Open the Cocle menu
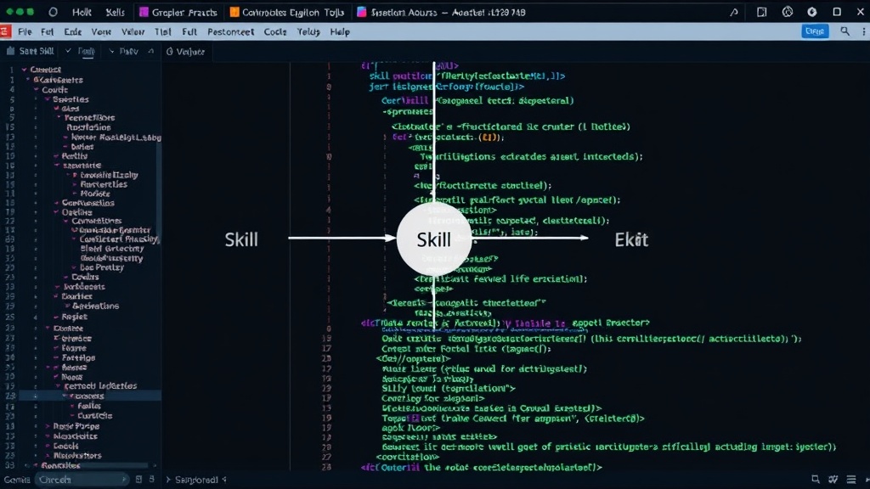870x489 pixels. pos(274,31)
